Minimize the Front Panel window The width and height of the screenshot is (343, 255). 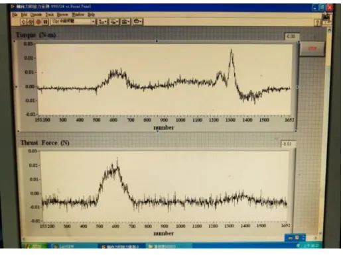pyautogui.click(x=314, y=8)
